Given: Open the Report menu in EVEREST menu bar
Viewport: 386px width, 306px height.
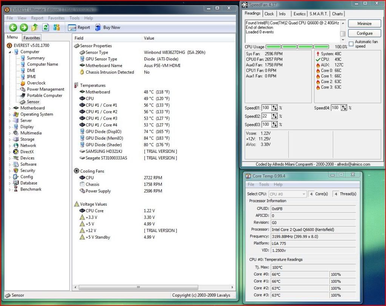Looking at the screenshot, I should [x=37, y=18].
